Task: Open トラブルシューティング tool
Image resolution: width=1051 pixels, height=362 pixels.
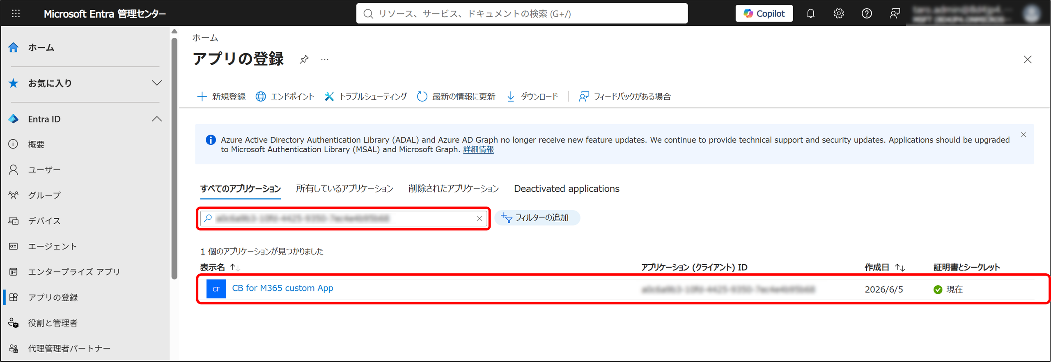Action: tap(365, 96)
